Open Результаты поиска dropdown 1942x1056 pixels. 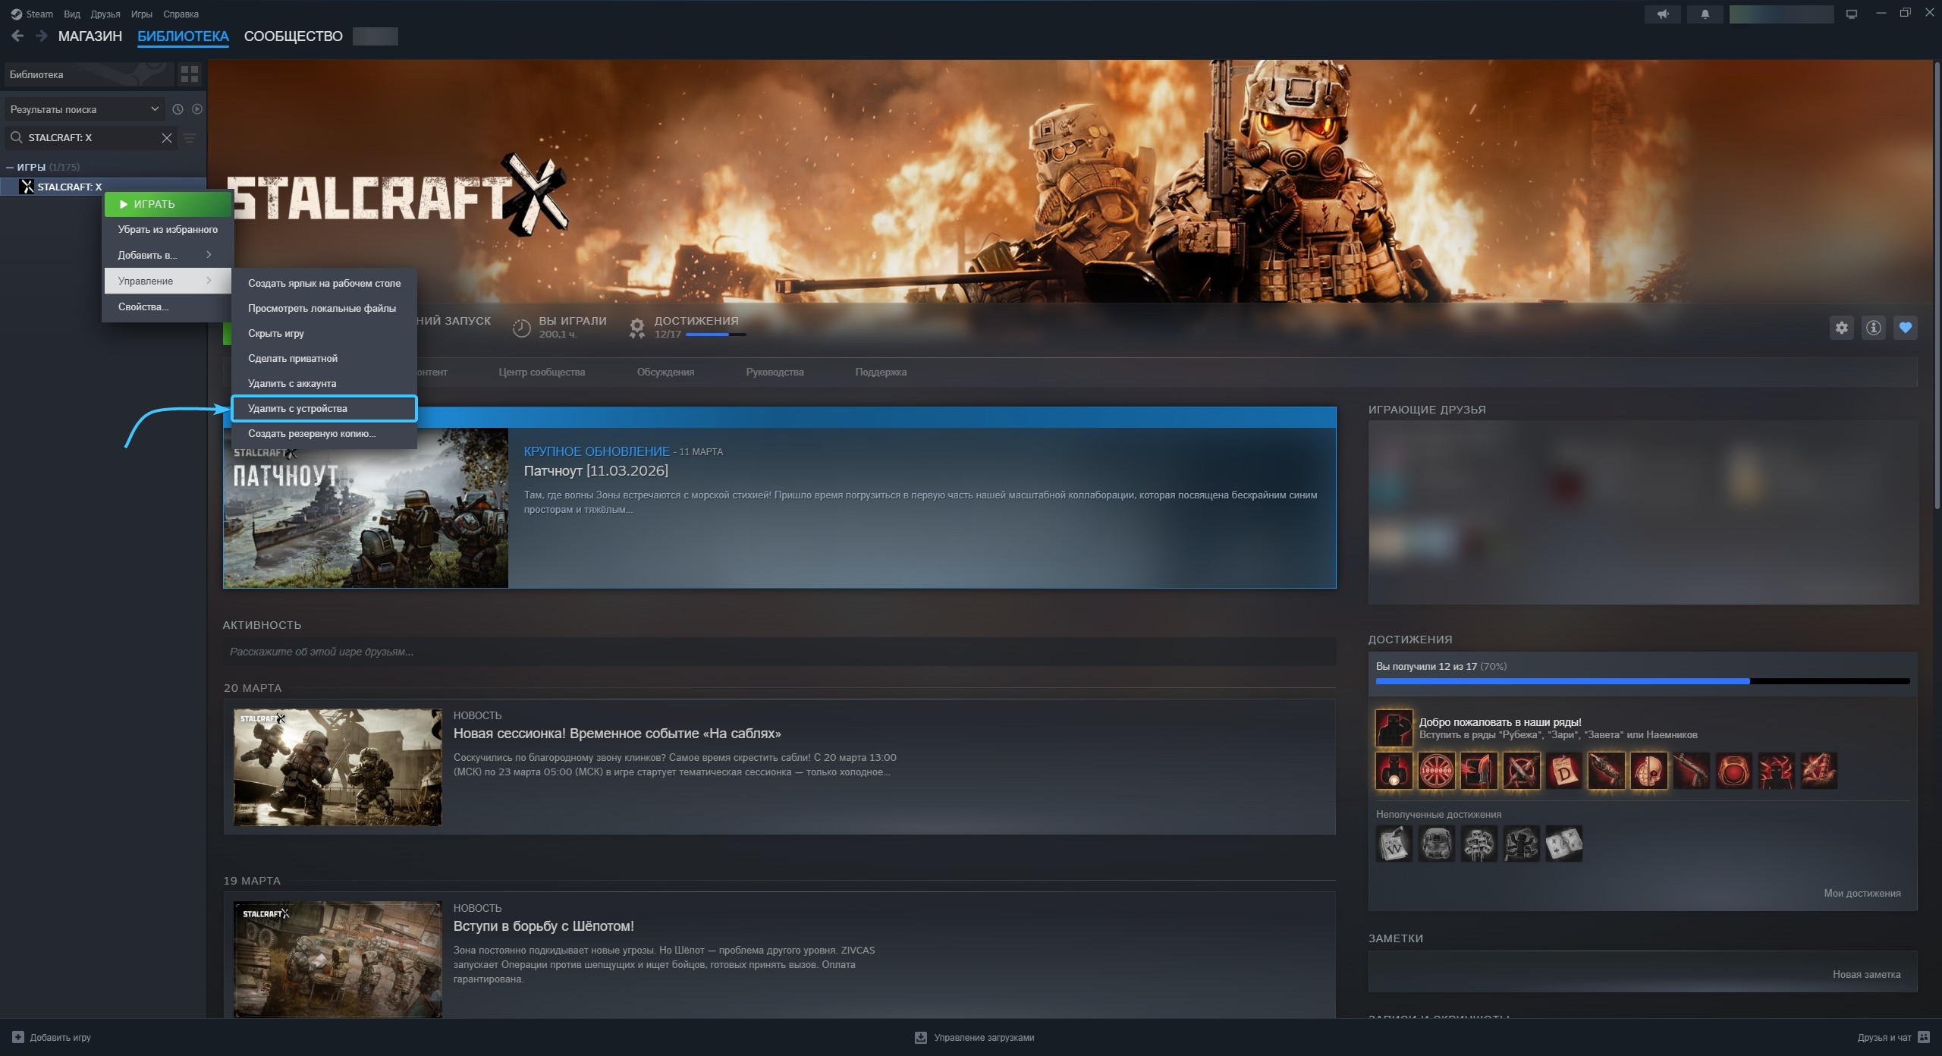(83, 109)
